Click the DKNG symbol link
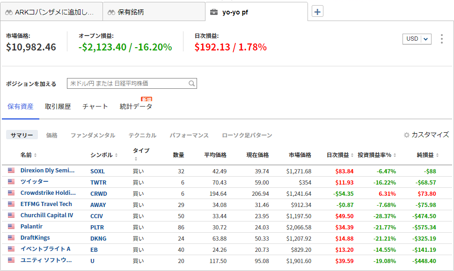 pos(98,239)
